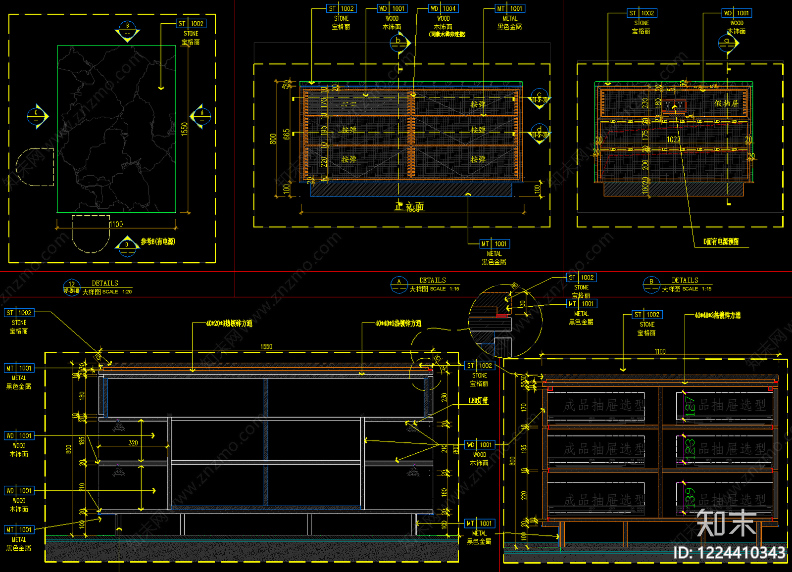Screen dimensions: 792x572
Task: Click the 'a' section marker on side elevation
Action: pyautogui.click(x=728, y=43)
